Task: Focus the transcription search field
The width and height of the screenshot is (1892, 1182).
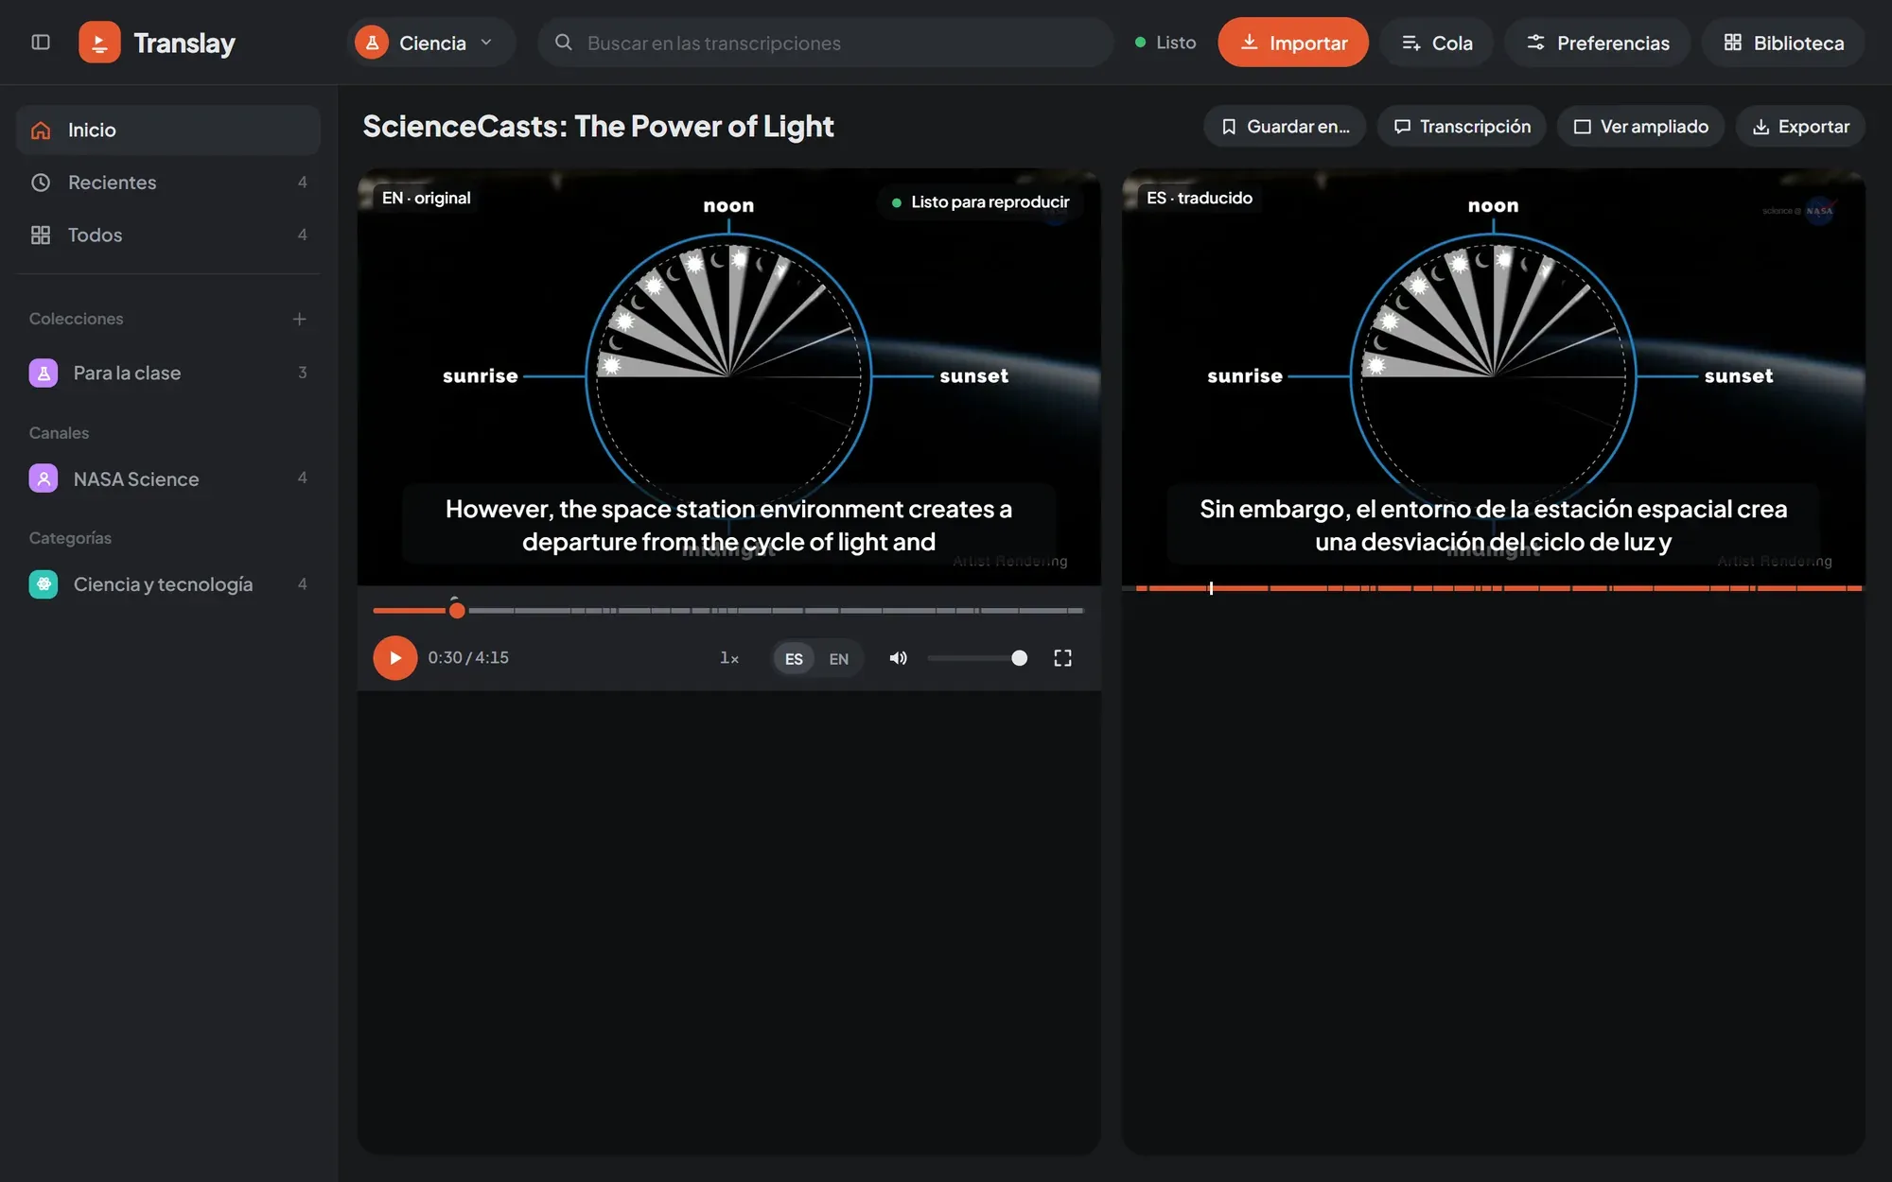Action: 825,43
